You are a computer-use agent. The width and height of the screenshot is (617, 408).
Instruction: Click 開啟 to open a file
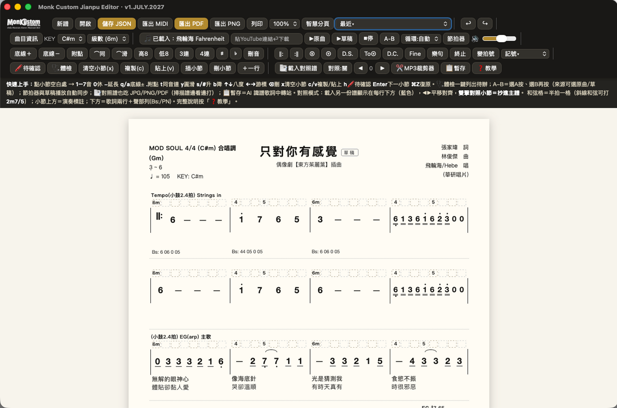coord(85,24)
